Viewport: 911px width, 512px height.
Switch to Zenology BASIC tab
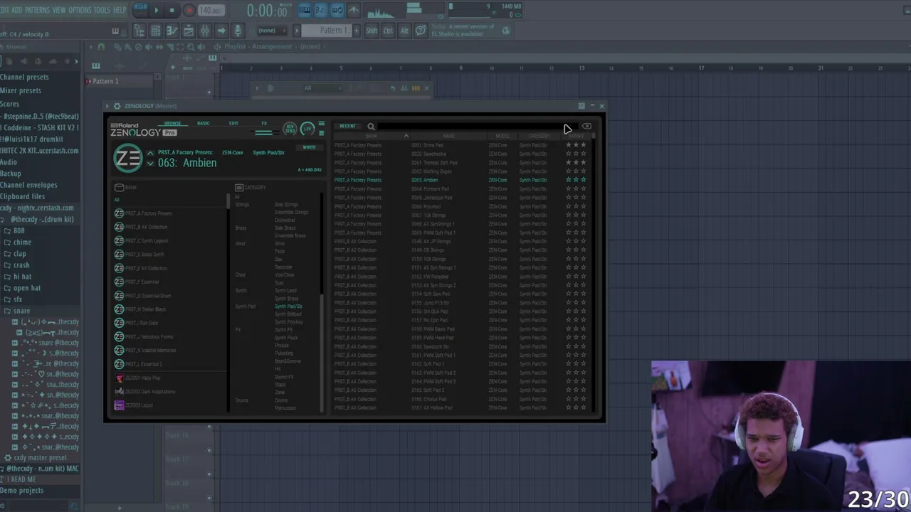click(x=204, y=124)
